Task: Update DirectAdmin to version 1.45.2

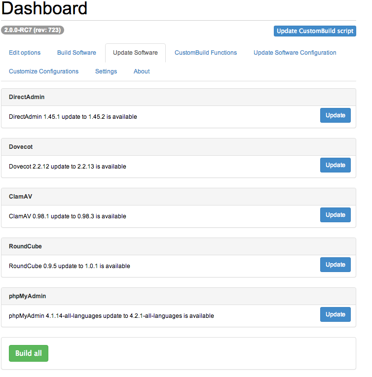Action: tap(335, 115)
